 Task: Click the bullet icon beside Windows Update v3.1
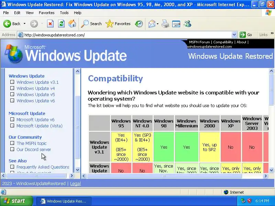click(x=12, y=82)
